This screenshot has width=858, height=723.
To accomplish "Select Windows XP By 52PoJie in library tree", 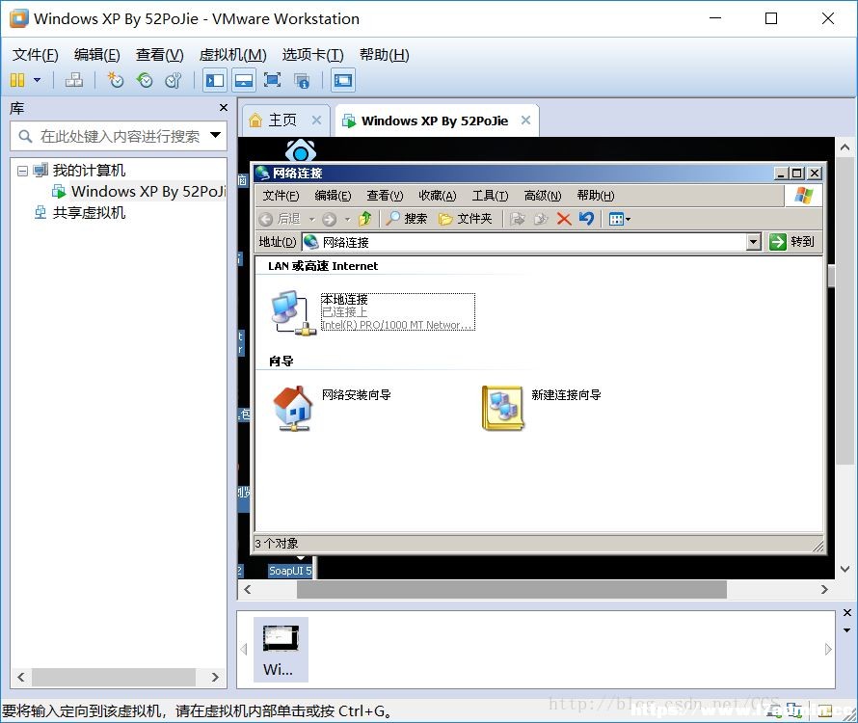I will [x=138, y=192].
